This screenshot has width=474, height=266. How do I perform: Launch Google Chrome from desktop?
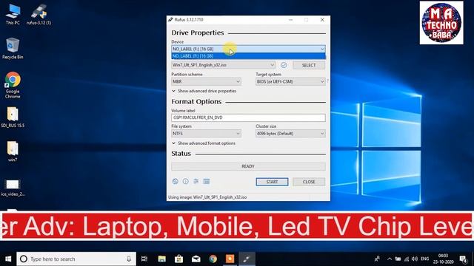(13, 85)
